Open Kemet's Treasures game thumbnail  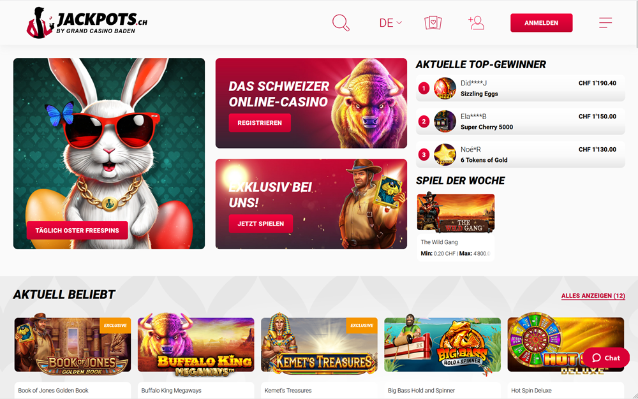click(319, 345)
